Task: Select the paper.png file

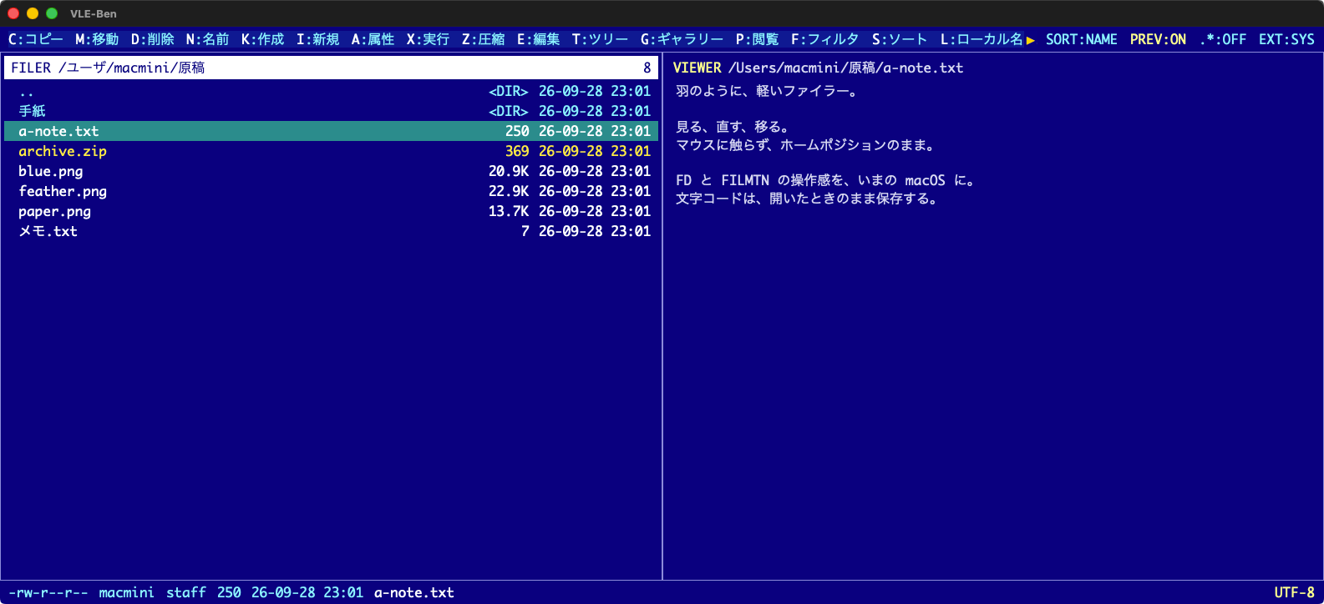Action: point(331,211)
